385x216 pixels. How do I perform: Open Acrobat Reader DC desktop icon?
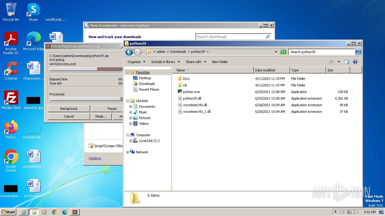11,43
